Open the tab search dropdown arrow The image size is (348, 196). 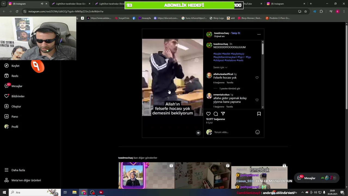tap(4, 4)
